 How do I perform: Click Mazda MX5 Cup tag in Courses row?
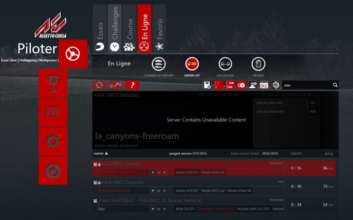click(x=212, y=190)
